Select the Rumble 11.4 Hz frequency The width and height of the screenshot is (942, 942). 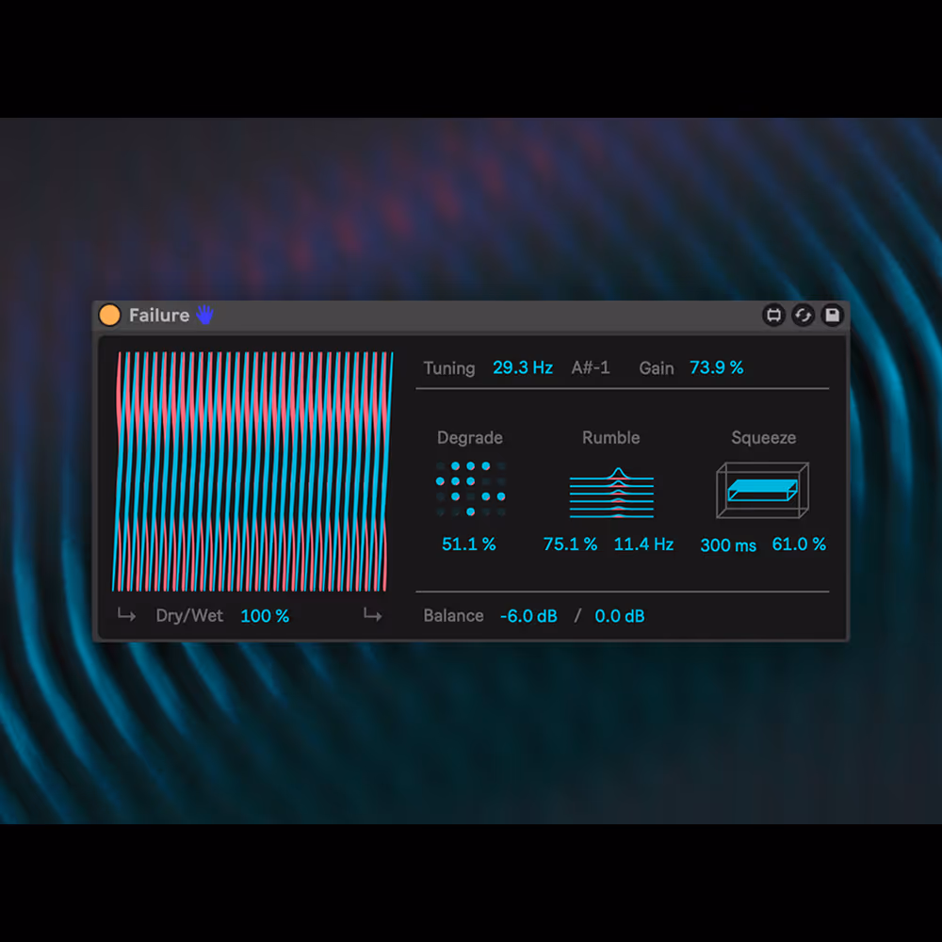tap(643, 544)
